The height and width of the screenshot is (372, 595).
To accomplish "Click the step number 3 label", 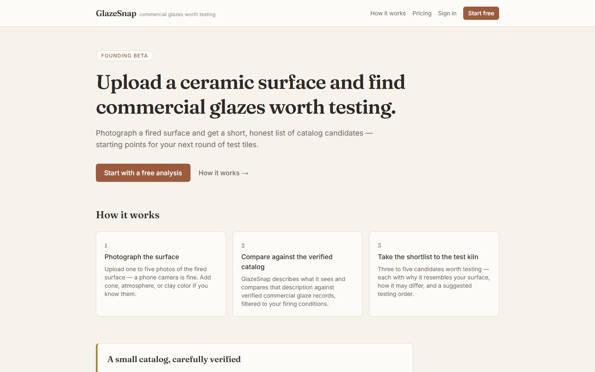I will click(x=379, y=246).
